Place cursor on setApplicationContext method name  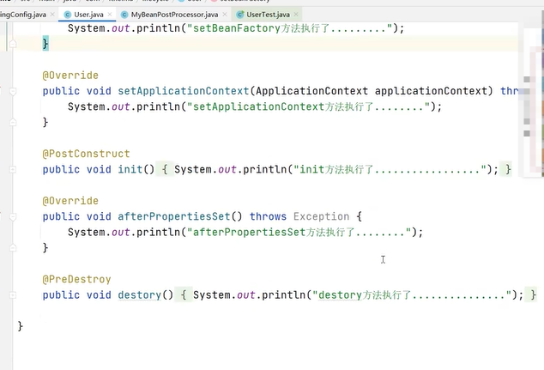coord(184,91)
